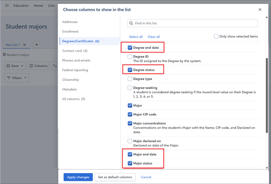The height and width of the screenshot is (184, 271).
Task: Expand the Filters dropdown chevron
Action: click(x=25, y=77)
